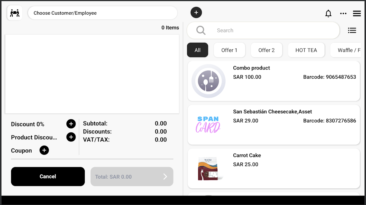The width and height of the screenshot is (366, 205).
Task: Click the VAT/TAX: label
Action: coord(96,140)
